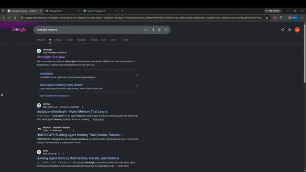Open site info icon in address bar
Viewport: 306px width, 172px height.
point(22,18)
